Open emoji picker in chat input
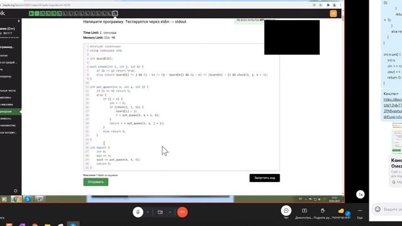The width and height of the screenshot is (402, 226). pos(378,209)
